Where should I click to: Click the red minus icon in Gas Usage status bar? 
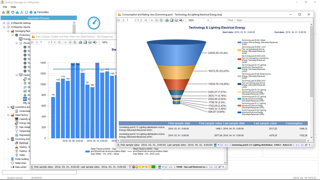point(134,167)
